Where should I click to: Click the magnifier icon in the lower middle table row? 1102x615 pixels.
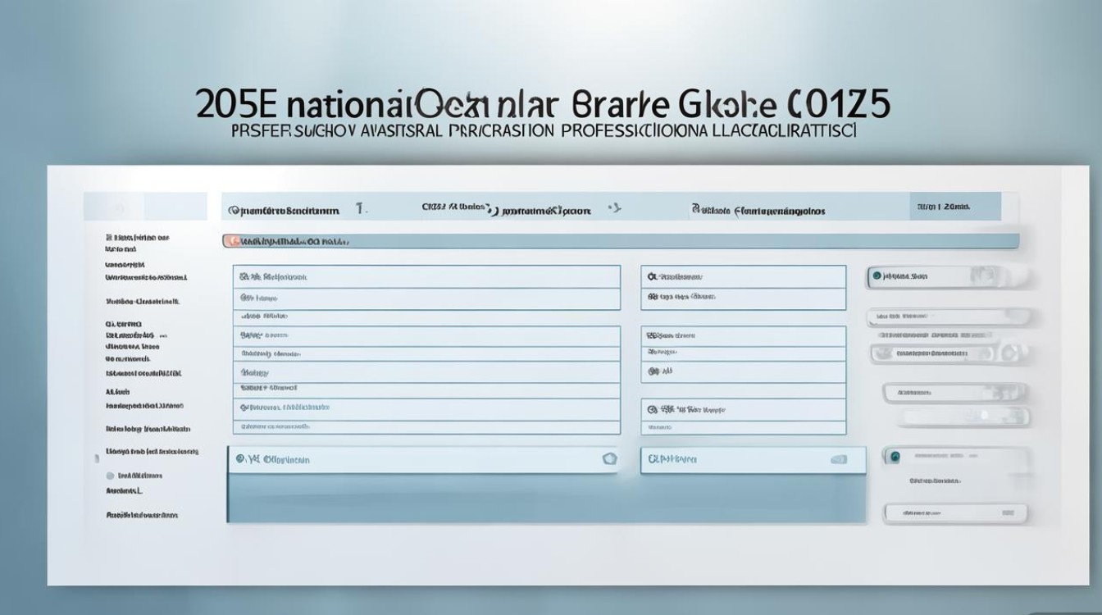653,408
